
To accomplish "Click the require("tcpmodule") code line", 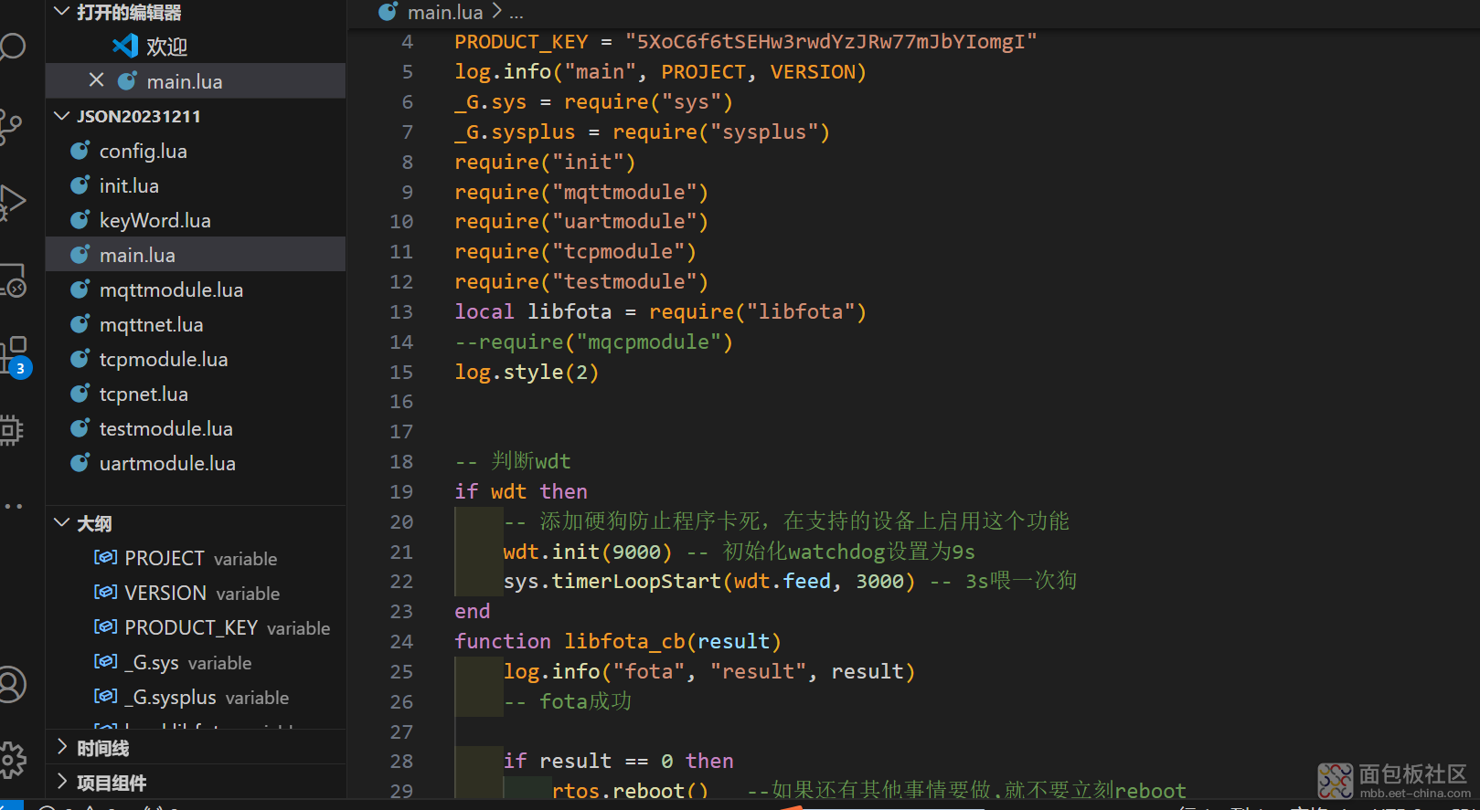I will click(576, 251).
